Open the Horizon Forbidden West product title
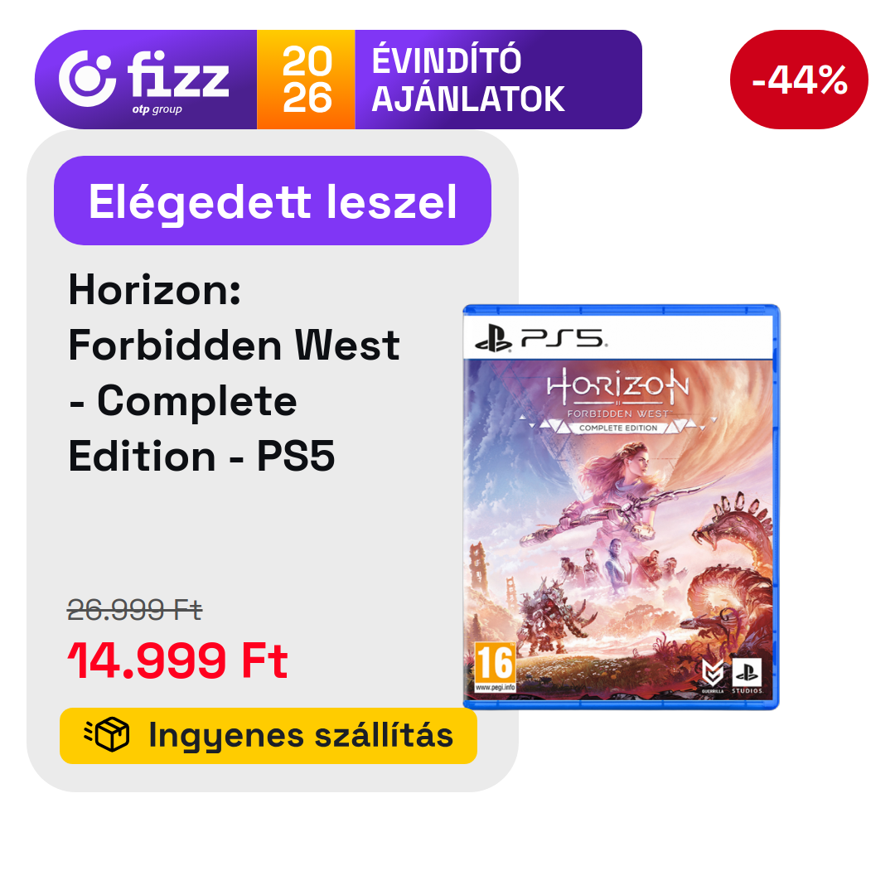Image resolution: width=895 pixels, height=895 pixels. [234, 372]
